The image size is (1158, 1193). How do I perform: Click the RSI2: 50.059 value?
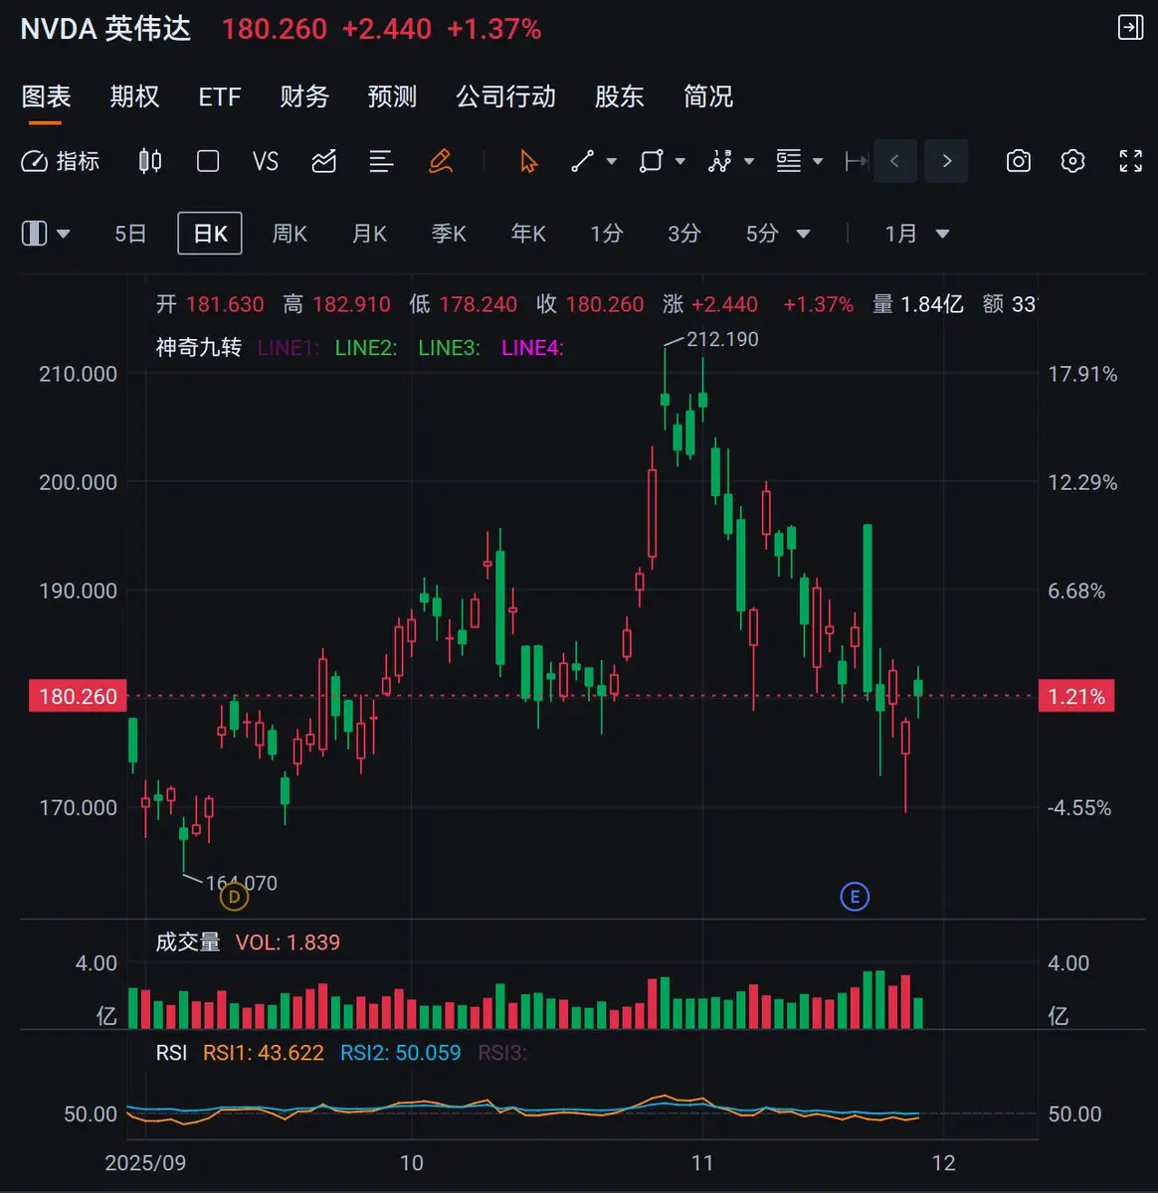tap(401, 1052)
